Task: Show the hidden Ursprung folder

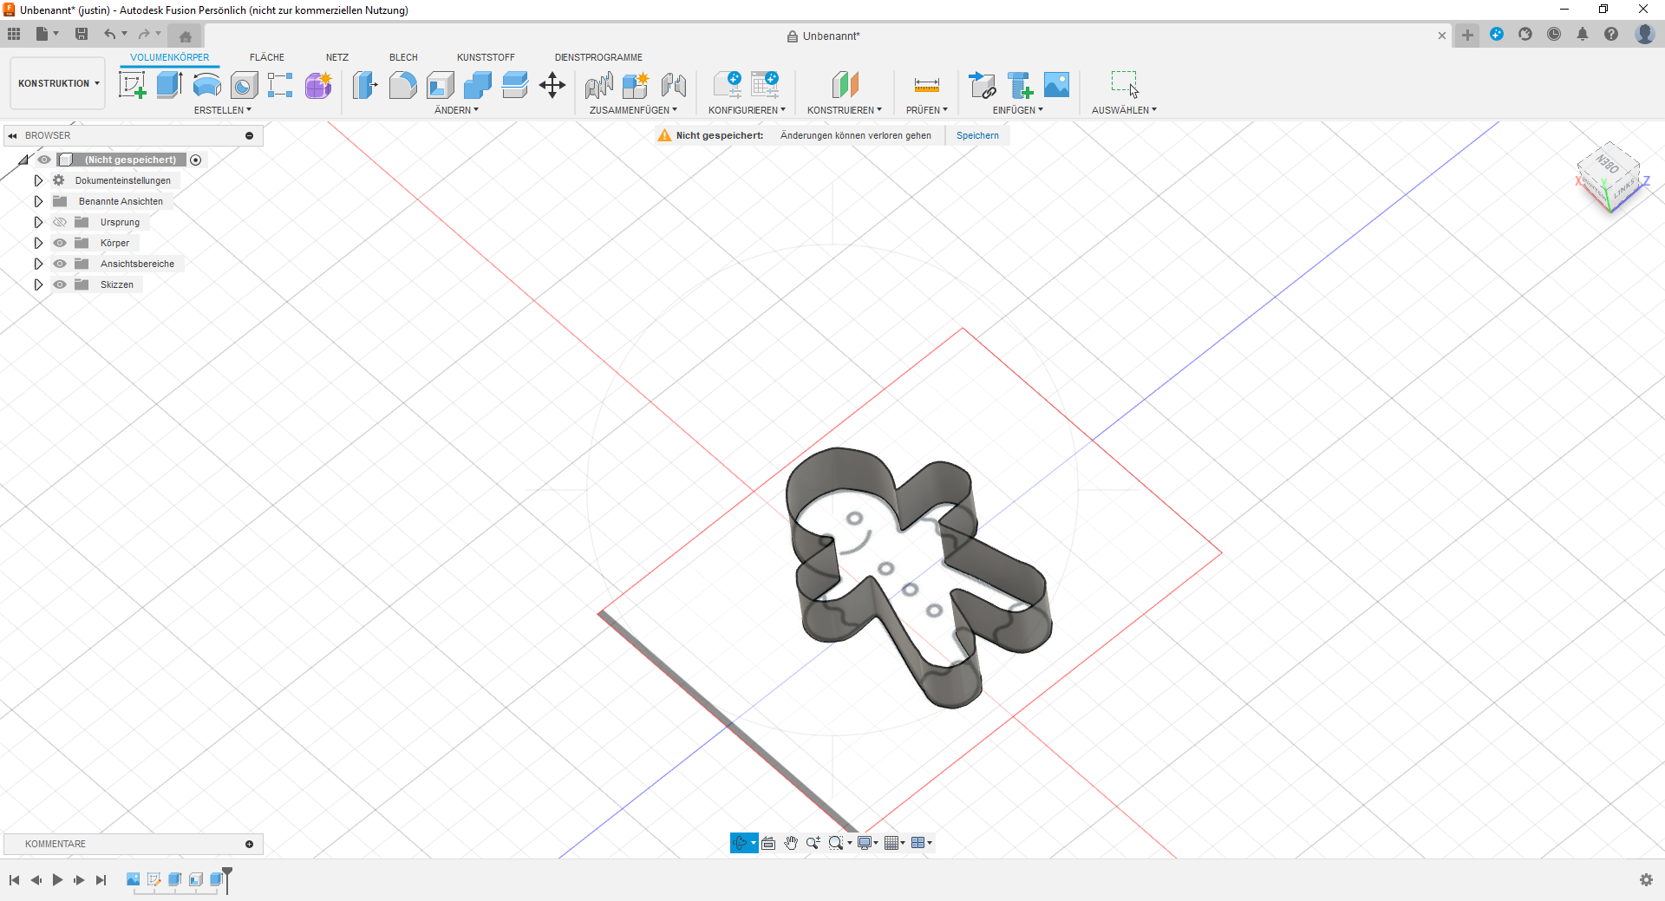Action: pos(60,222)
